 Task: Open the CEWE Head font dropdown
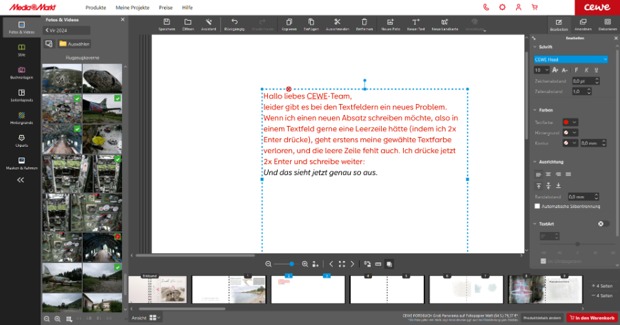click(571, 59)
